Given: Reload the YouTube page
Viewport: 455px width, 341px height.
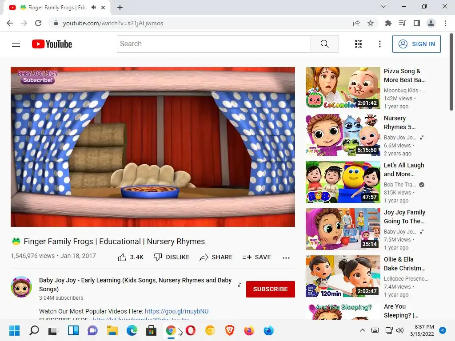Looking at the screenshot, I should point(38,23).
